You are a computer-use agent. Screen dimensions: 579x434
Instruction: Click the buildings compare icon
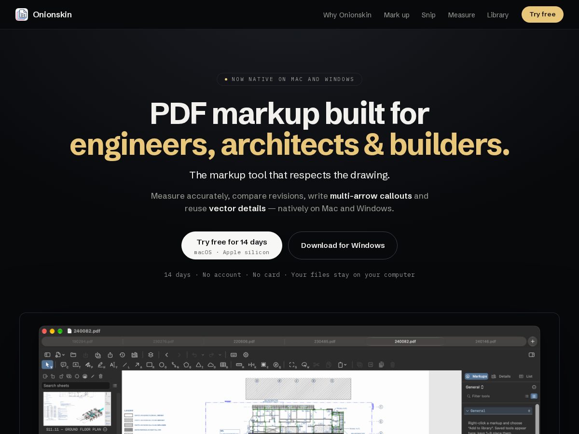[x=135, y=355]
